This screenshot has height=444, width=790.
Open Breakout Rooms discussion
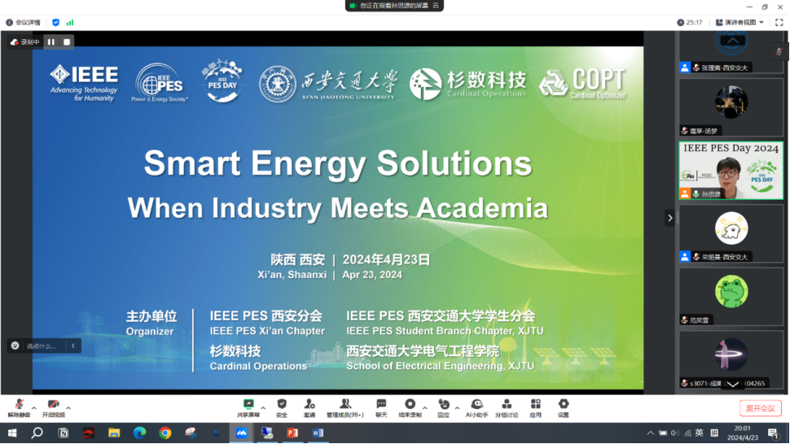(506, 407)
